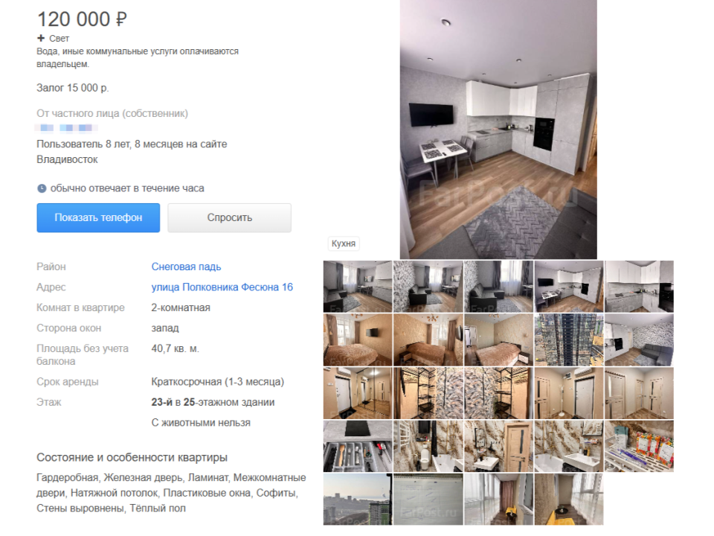This screenshot has height=536, width=714.
Task: Open the bedroom thumbnail with wall TV
Action: [x=358, y=339]
